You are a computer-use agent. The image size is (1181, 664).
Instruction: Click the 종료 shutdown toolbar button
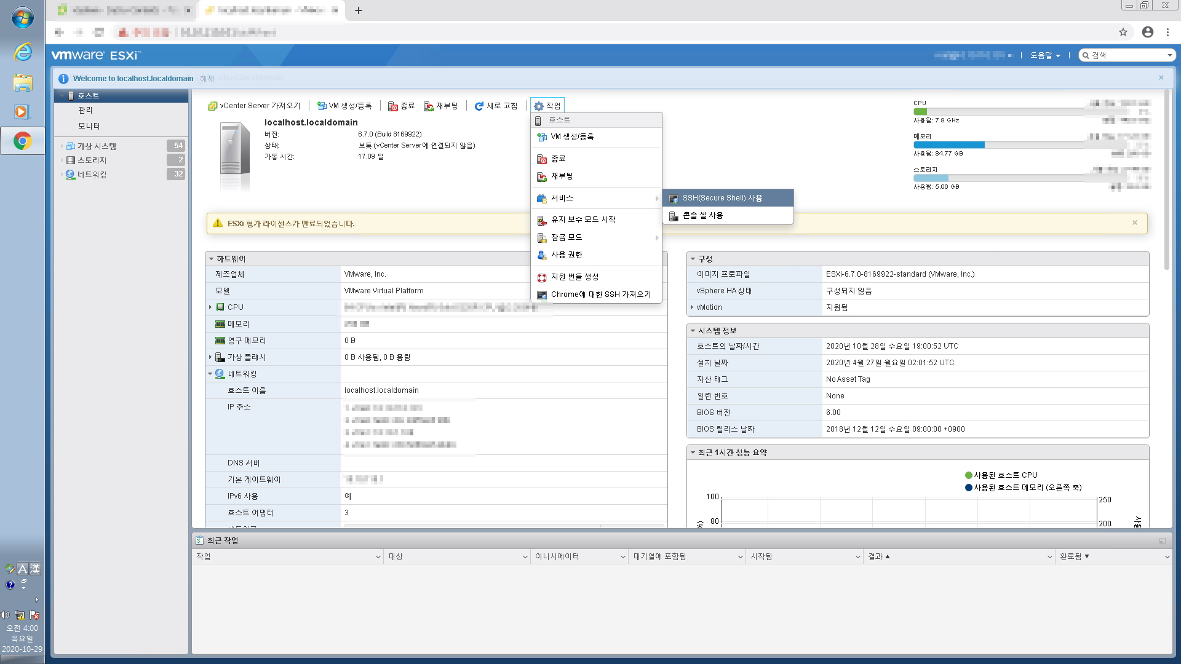(x=401, y=106)
